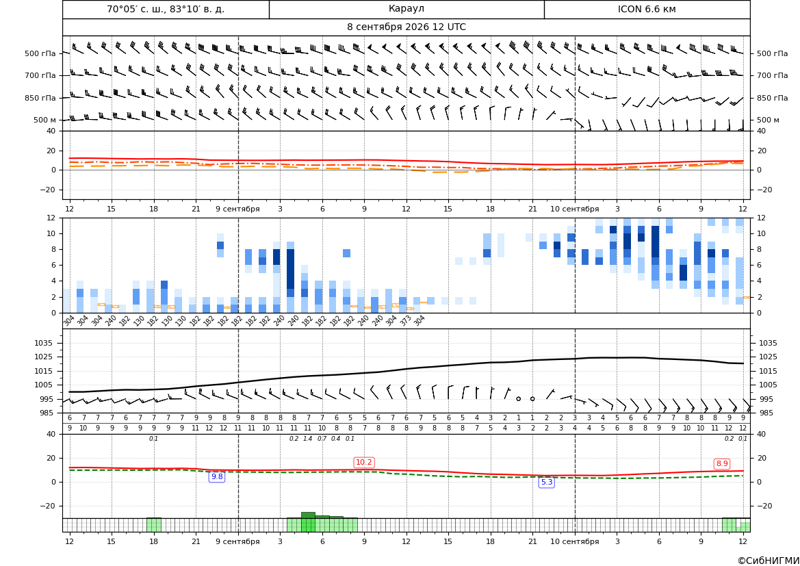Click the 850 гПа right axis label
The image size is (800, 566).
[x=773, y=98]
